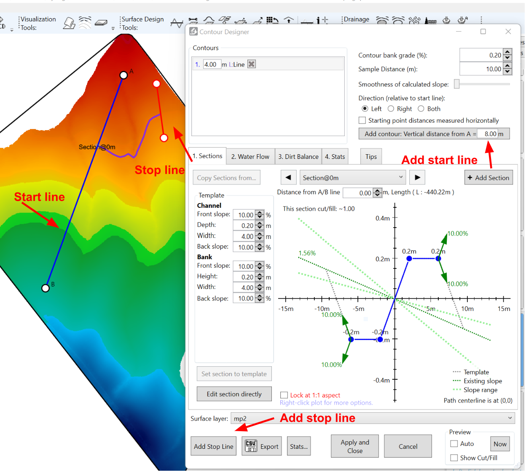Go to the next section with right arrow
Image resolution: width=526 pixels, height=472 pixels.
417,177
